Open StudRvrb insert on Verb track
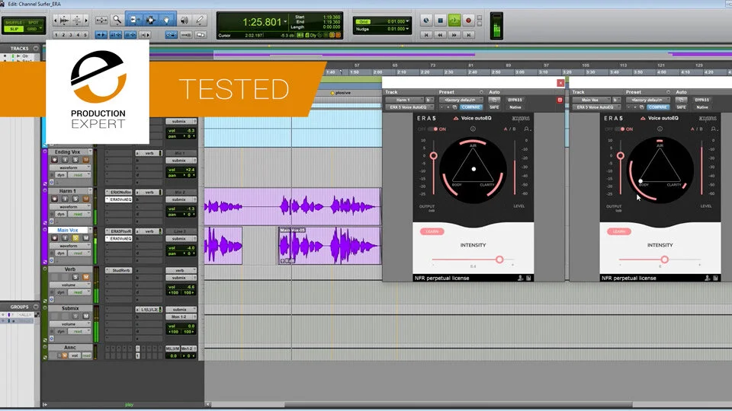The width and height of the screenshot is (732, 411). point(119,270)
